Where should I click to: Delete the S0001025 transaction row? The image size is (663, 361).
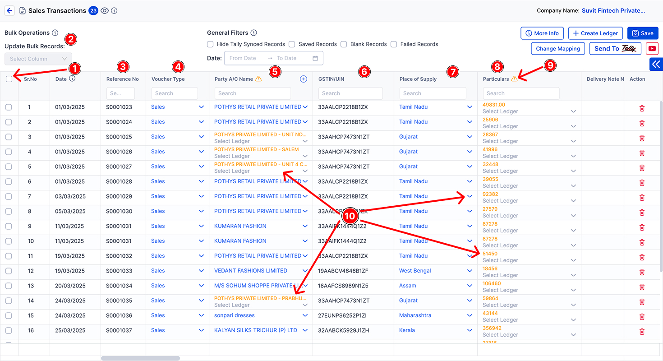click(642, 138)
